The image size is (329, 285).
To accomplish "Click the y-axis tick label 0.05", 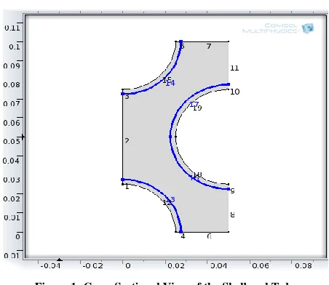I will tap(12, 141).
